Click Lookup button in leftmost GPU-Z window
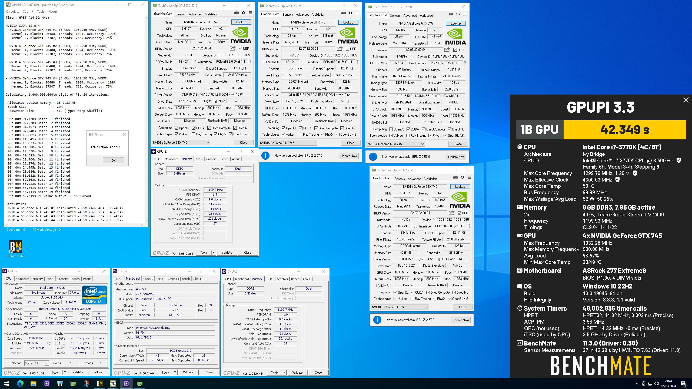 241,22
